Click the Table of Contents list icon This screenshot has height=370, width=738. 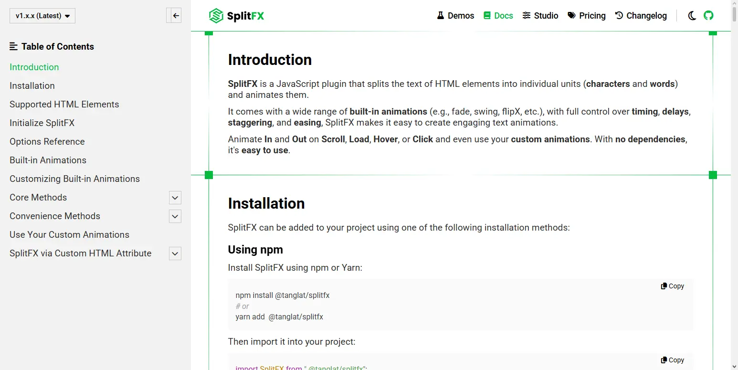pyautogui.click(x=13, y=46)
